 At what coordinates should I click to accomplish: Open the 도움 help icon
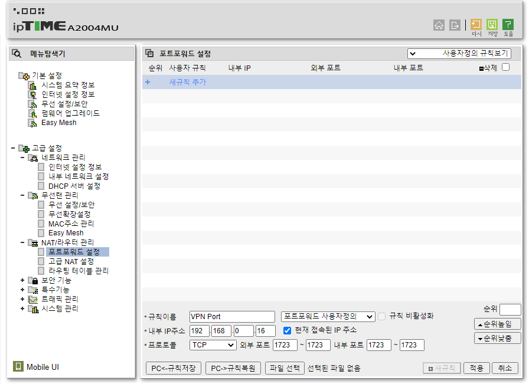point(508,25)
